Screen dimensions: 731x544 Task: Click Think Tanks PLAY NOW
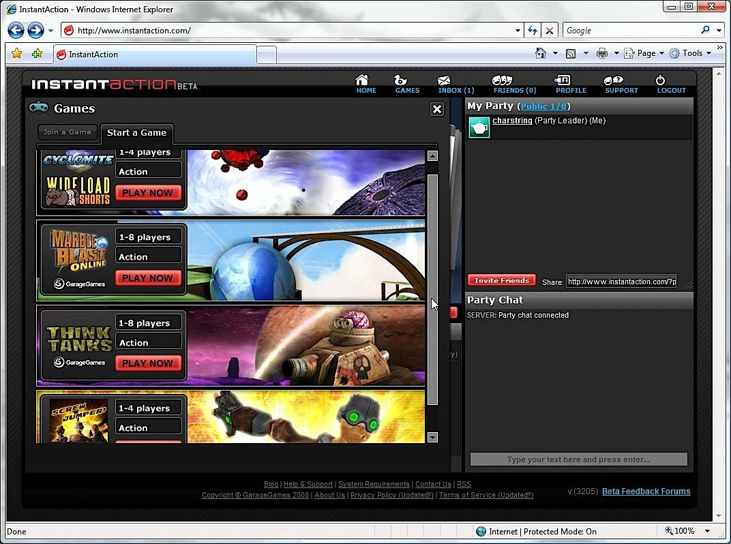(148, 363)
